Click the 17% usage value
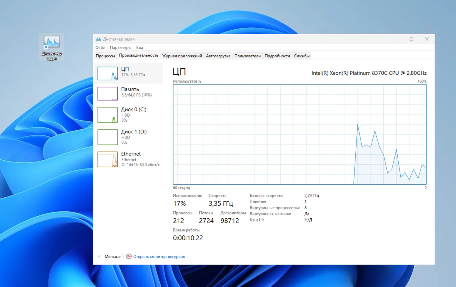 point(179,203)
